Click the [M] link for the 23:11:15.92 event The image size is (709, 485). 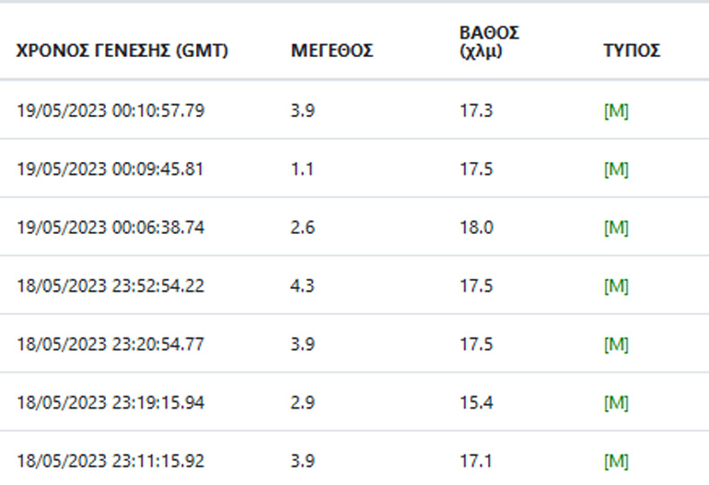pos(615,458)
